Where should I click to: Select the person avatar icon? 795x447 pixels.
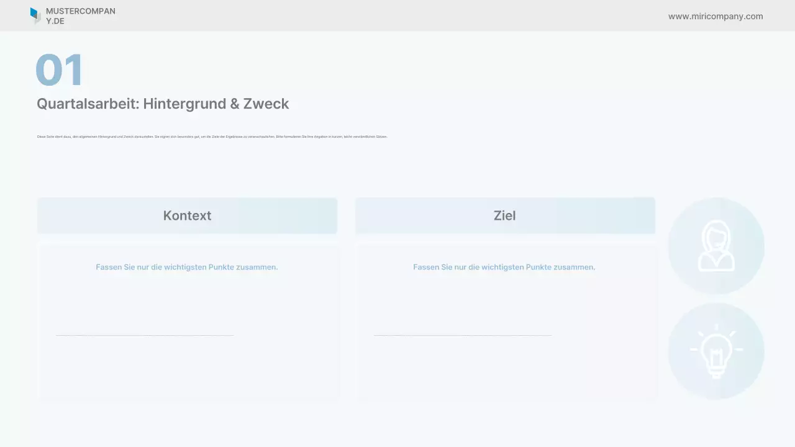tap(716, 246)
